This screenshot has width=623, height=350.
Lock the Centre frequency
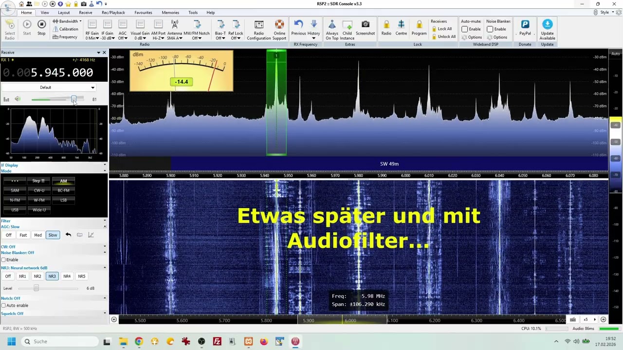[x=401, y=27]
